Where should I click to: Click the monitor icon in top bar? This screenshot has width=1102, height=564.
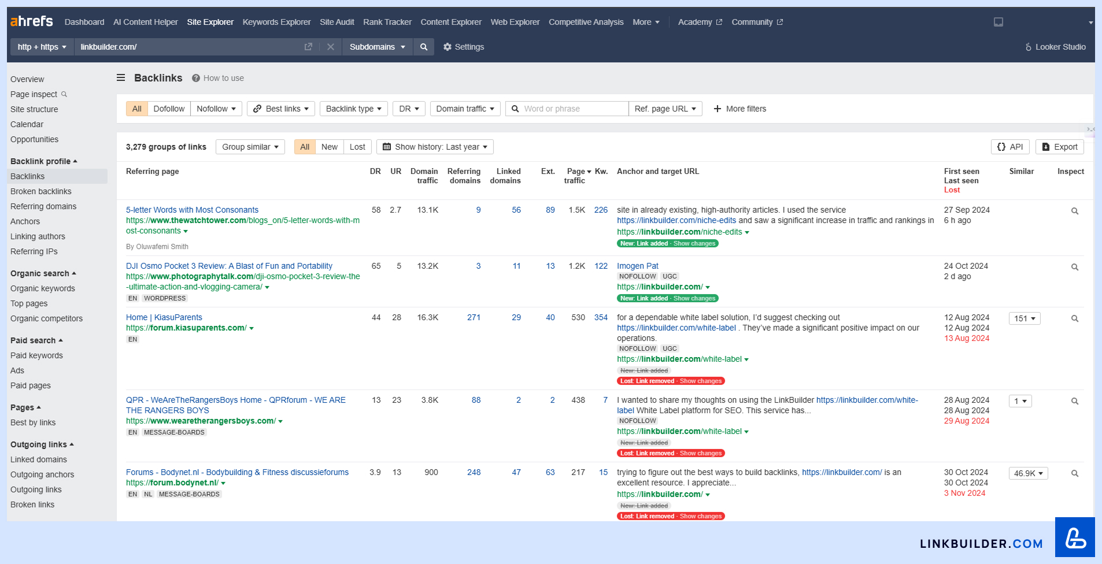[999, 22]
